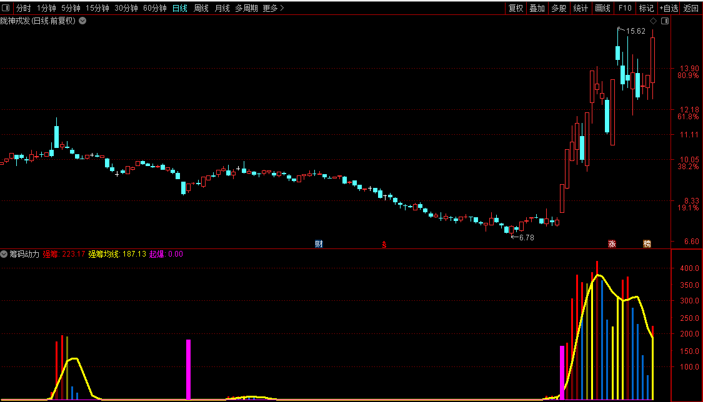
Task: Click the 强筹: 223.17 value
Action: click(x=64, y=254)
